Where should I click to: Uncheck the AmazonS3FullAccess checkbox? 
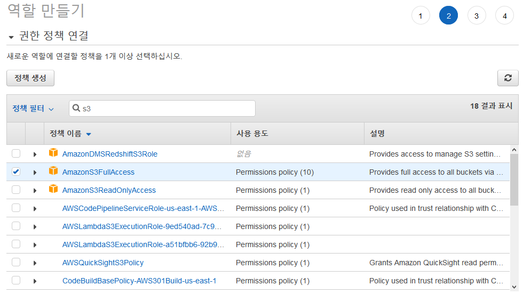tap(16, 172)
